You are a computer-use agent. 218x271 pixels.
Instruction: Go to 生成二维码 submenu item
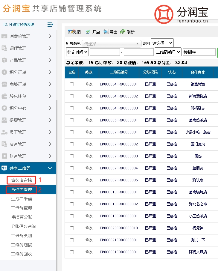pyautogui.click(x=22, y=199)
